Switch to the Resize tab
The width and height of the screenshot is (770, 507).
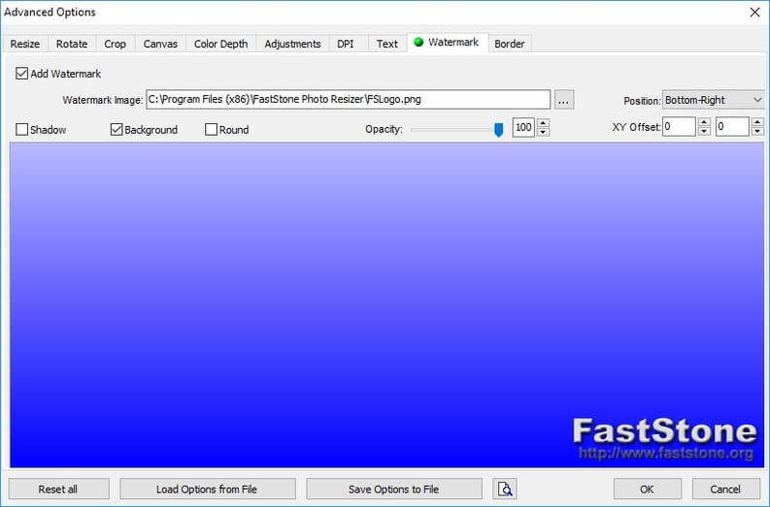(25, 44)
